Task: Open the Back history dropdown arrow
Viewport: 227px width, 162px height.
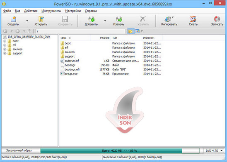Action: tap(12, 31)
